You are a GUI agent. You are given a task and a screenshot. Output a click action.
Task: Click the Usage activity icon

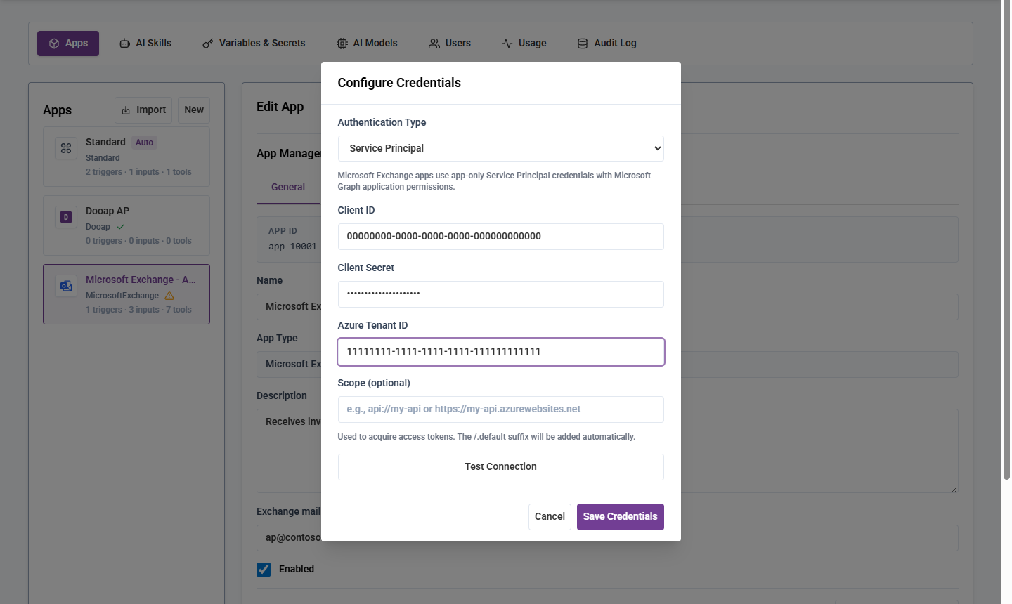click(x=507, y=44)
